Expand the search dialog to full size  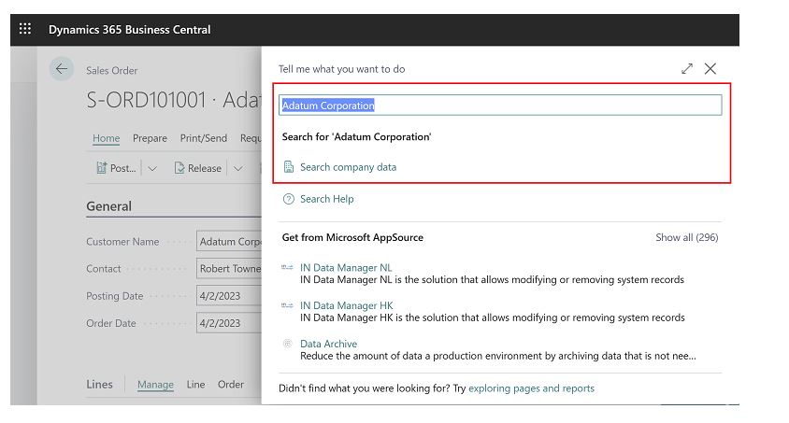687,69
